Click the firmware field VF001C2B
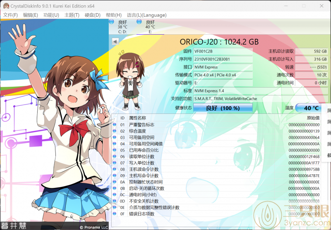331x230 pixels. [223, 51]
